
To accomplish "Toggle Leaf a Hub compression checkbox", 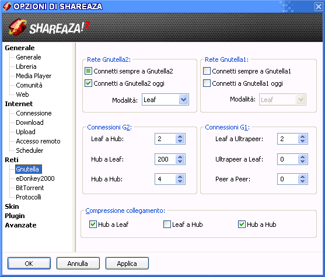I will [167, 225].
